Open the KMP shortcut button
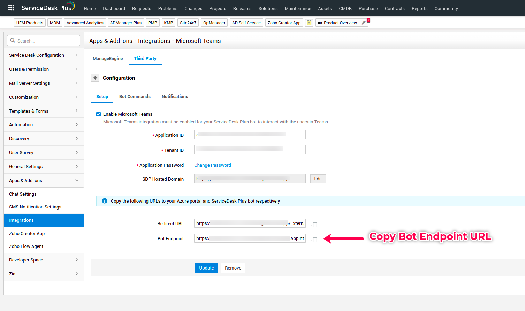 tap(168, 23)
